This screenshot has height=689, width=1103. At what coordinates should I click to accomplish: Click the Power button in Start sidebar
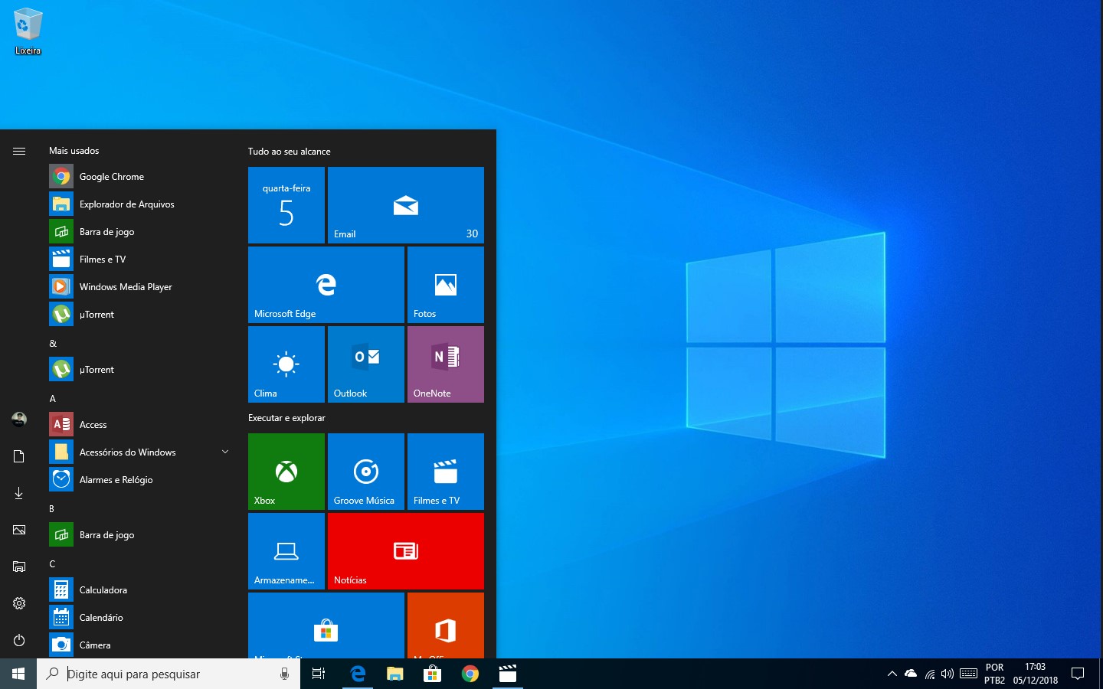click(x=19, y=640)
